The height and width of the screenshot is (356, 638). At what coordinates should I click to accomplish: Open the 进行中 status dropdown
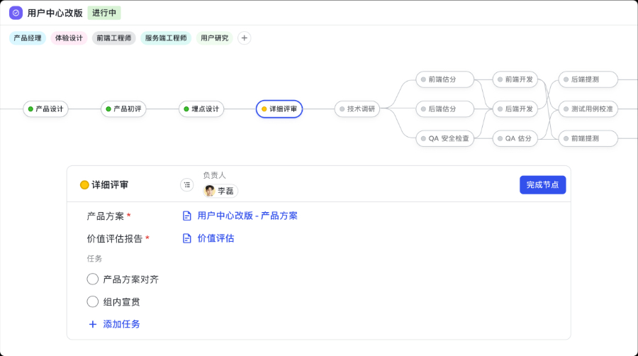104,13
